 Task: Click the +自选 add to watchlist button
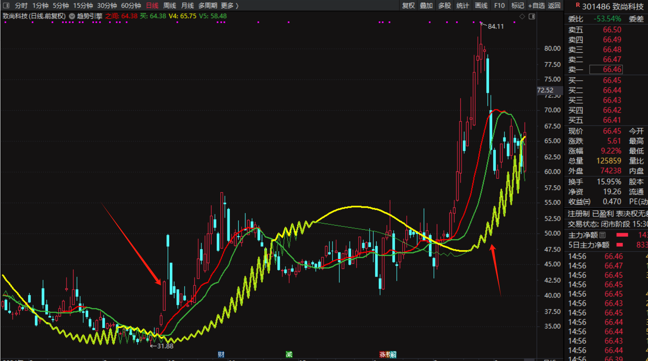[536, 5]
